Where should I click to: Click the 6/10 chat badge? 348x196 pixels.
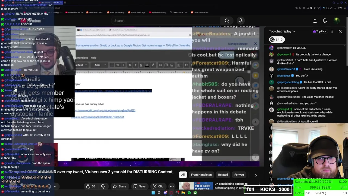276,39
